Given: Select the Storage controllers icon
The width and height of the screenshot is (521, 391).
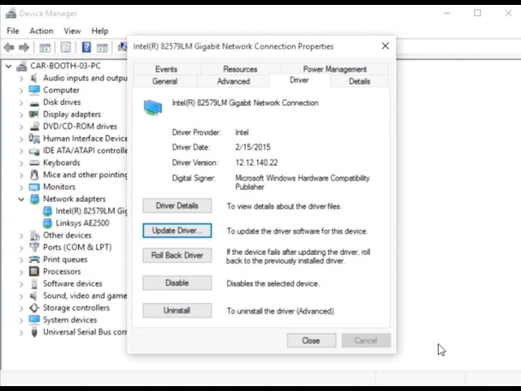Looking at the screenshot, I should pyautogui.click(x=34, y=308).
